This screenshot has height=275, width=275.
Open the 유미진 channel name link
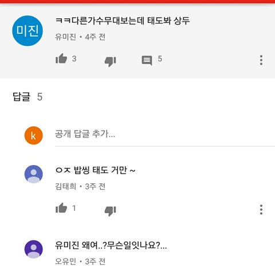[65, 37]
